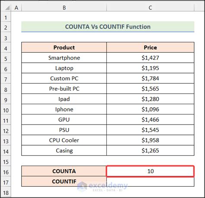Click the COUNTA label cell

click(64, 171)
